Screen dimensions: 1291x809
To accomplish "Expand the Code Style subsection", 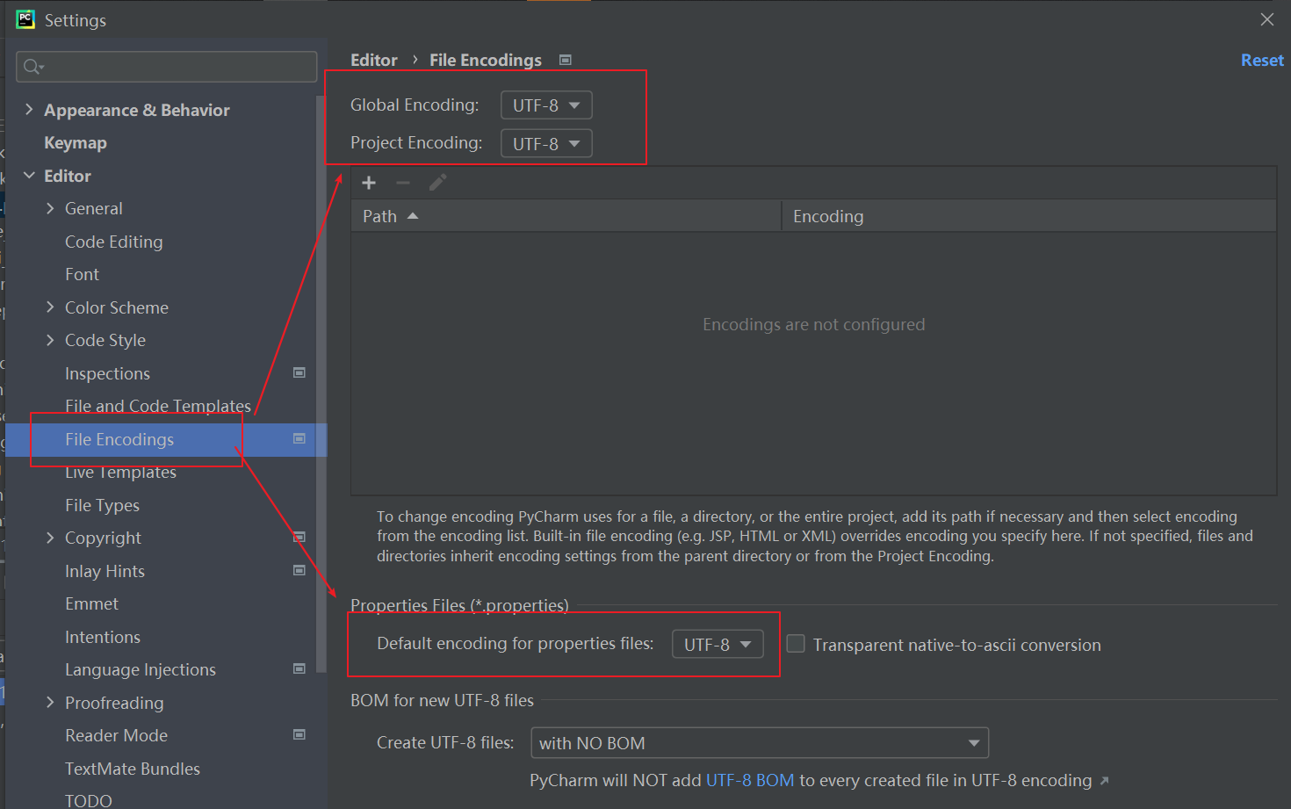I will [50, 340].
